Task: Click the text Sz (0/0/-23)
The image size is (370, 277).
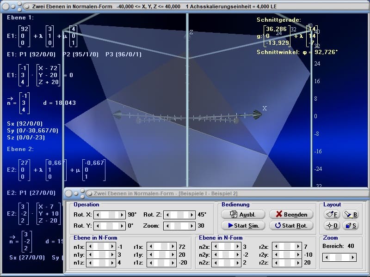Action: (x=26, y=137)
